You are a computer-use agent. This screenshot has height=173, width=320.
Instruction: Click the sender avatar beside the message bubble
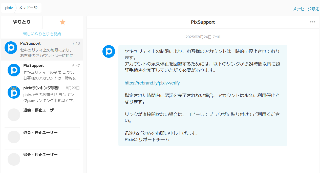109,51
